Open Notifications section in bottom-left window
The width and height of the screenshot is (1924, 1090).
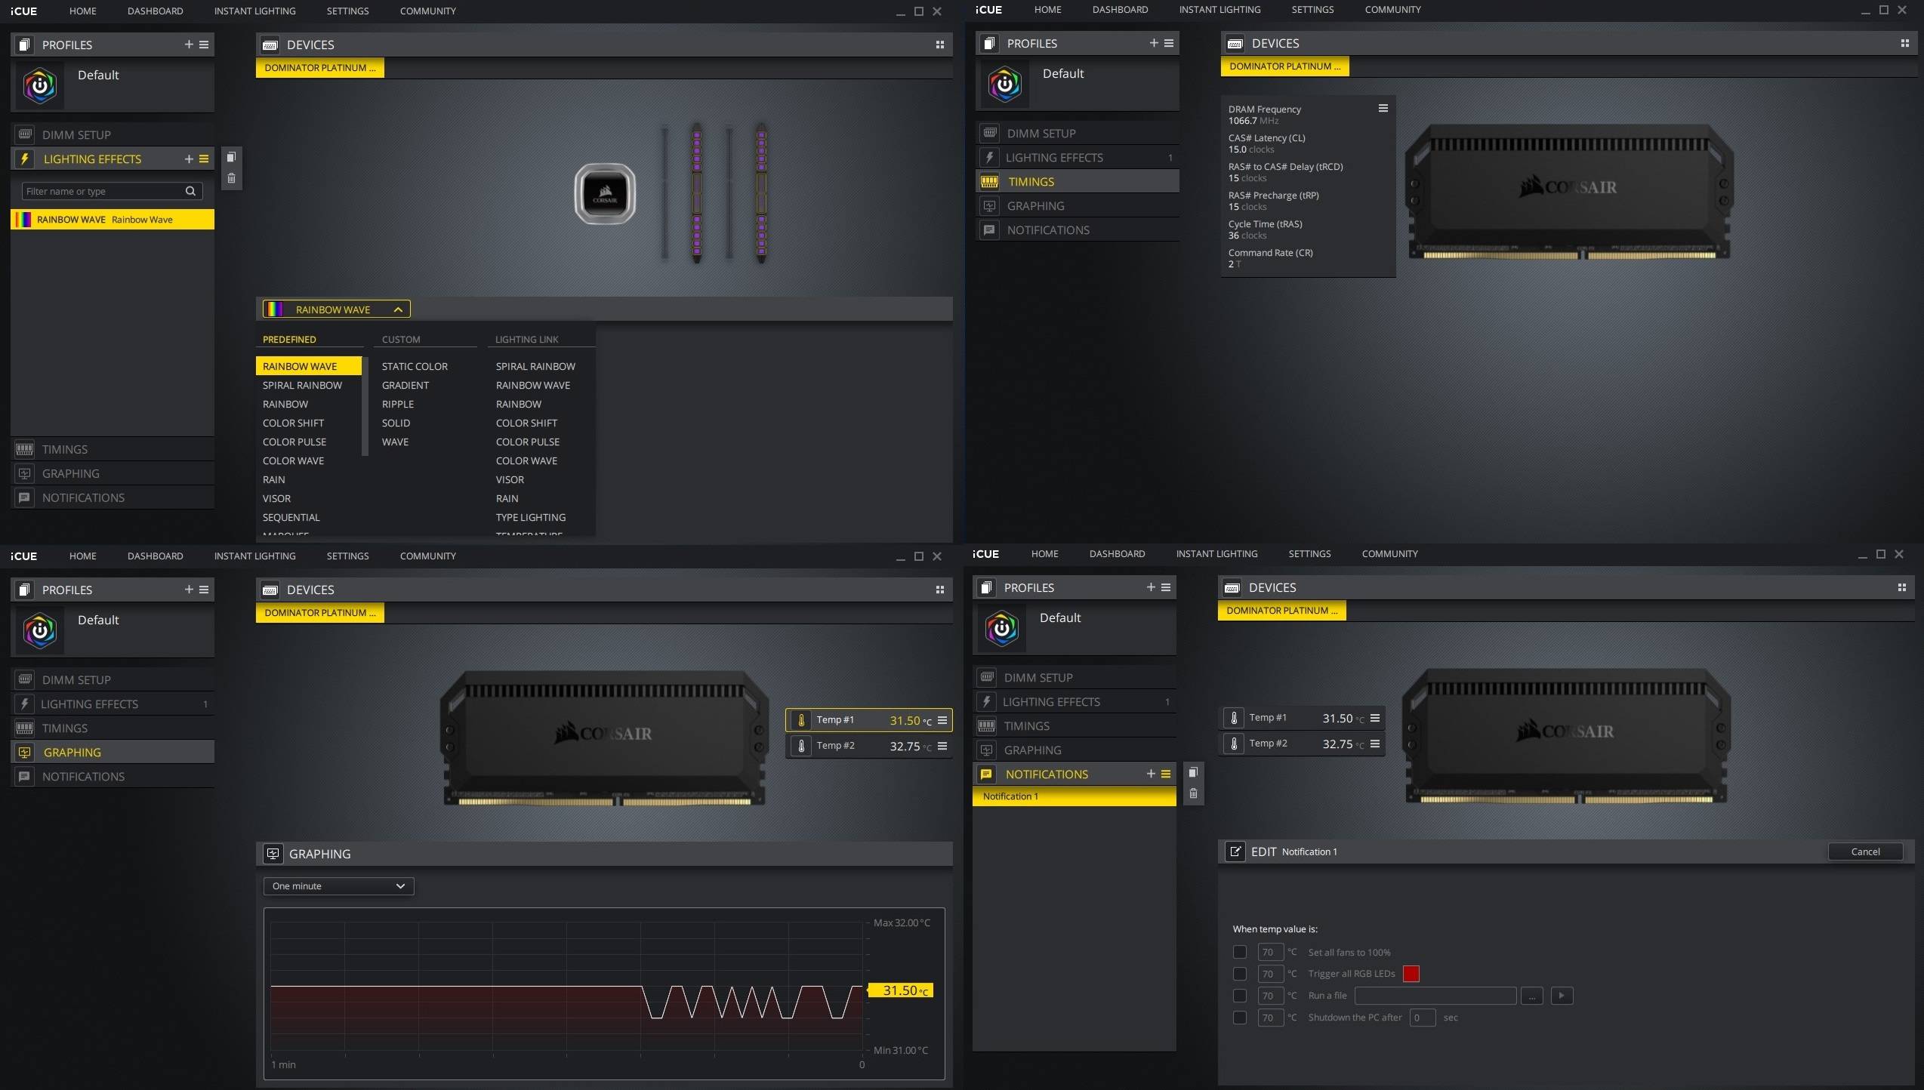113,777
